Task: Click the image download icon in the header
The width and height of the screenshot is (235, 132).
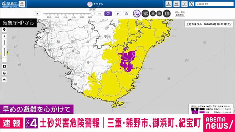Action: click(169, 4)
